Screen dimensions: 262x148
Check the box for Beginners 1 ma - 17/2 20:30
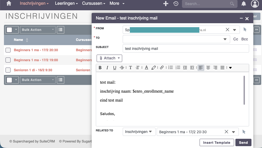(x=8, y=50)
